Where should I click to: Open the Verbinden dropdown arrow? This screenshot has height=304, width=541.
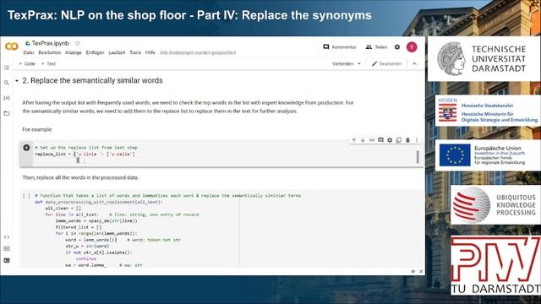point(359,64)
